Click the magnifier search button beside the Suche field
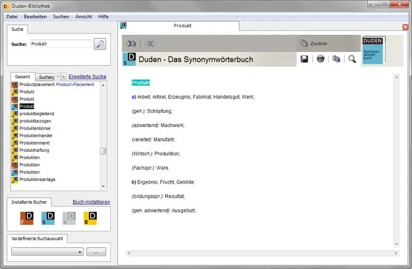 [100, 44]
